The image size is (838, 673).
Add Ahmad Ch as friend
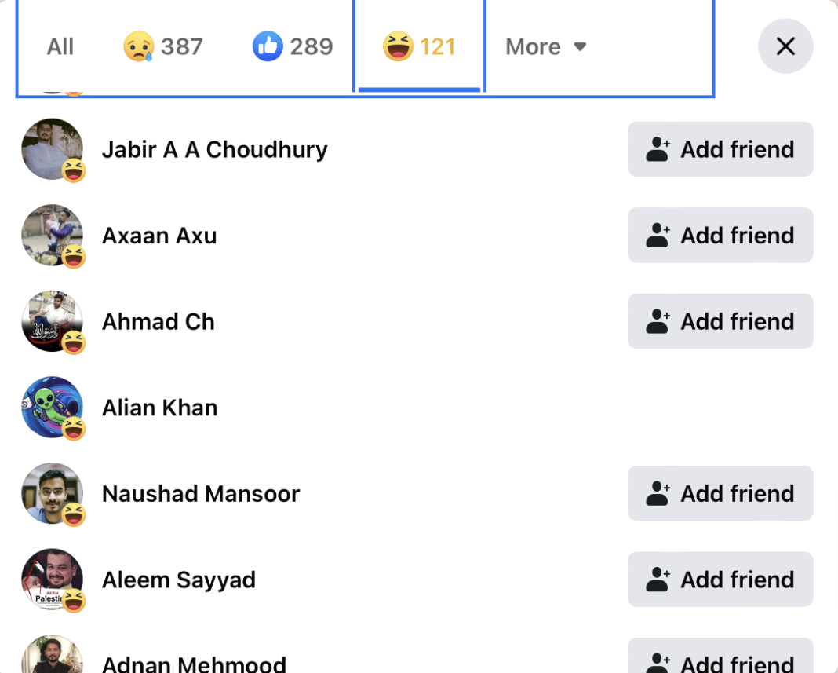click(x=720, y=321)
